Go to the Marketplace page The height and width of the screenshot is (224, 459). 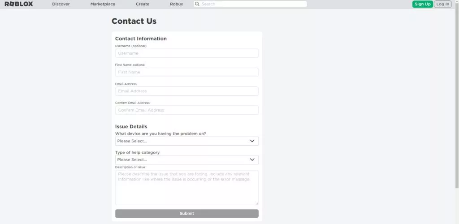(103, 4)
